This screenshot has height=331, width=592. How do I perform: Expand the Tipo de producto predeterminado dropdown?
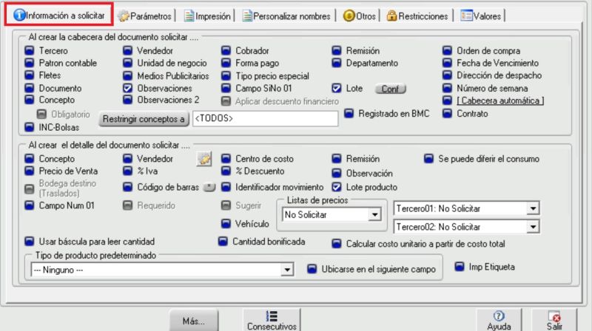click(287, 270)
